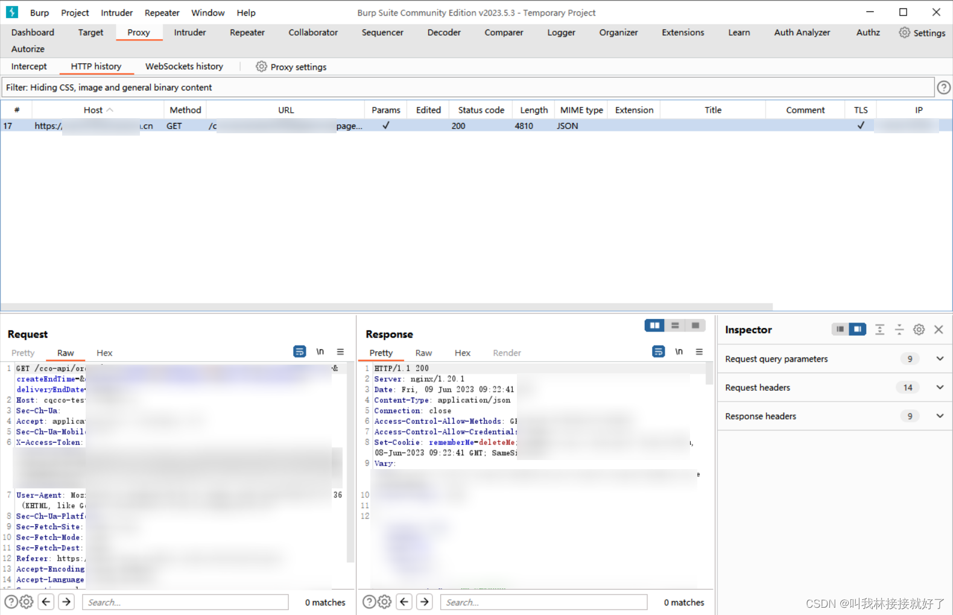The width and height of the screenshot is (953, 615).
Task: Go to previous match in Response
Action: (x=405, y=602)
